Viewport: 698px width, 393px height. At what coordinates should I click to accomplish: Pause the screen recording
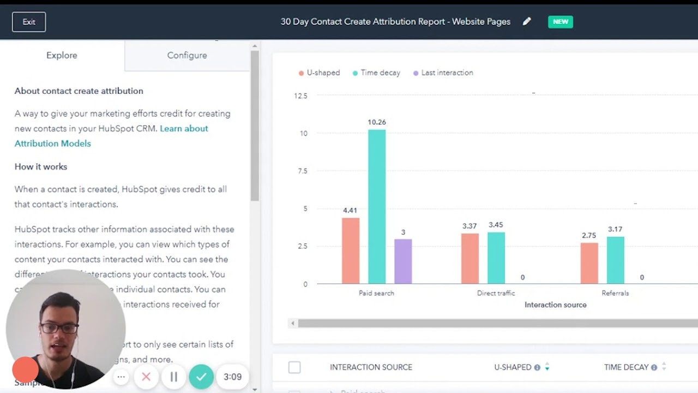point(174,377)
